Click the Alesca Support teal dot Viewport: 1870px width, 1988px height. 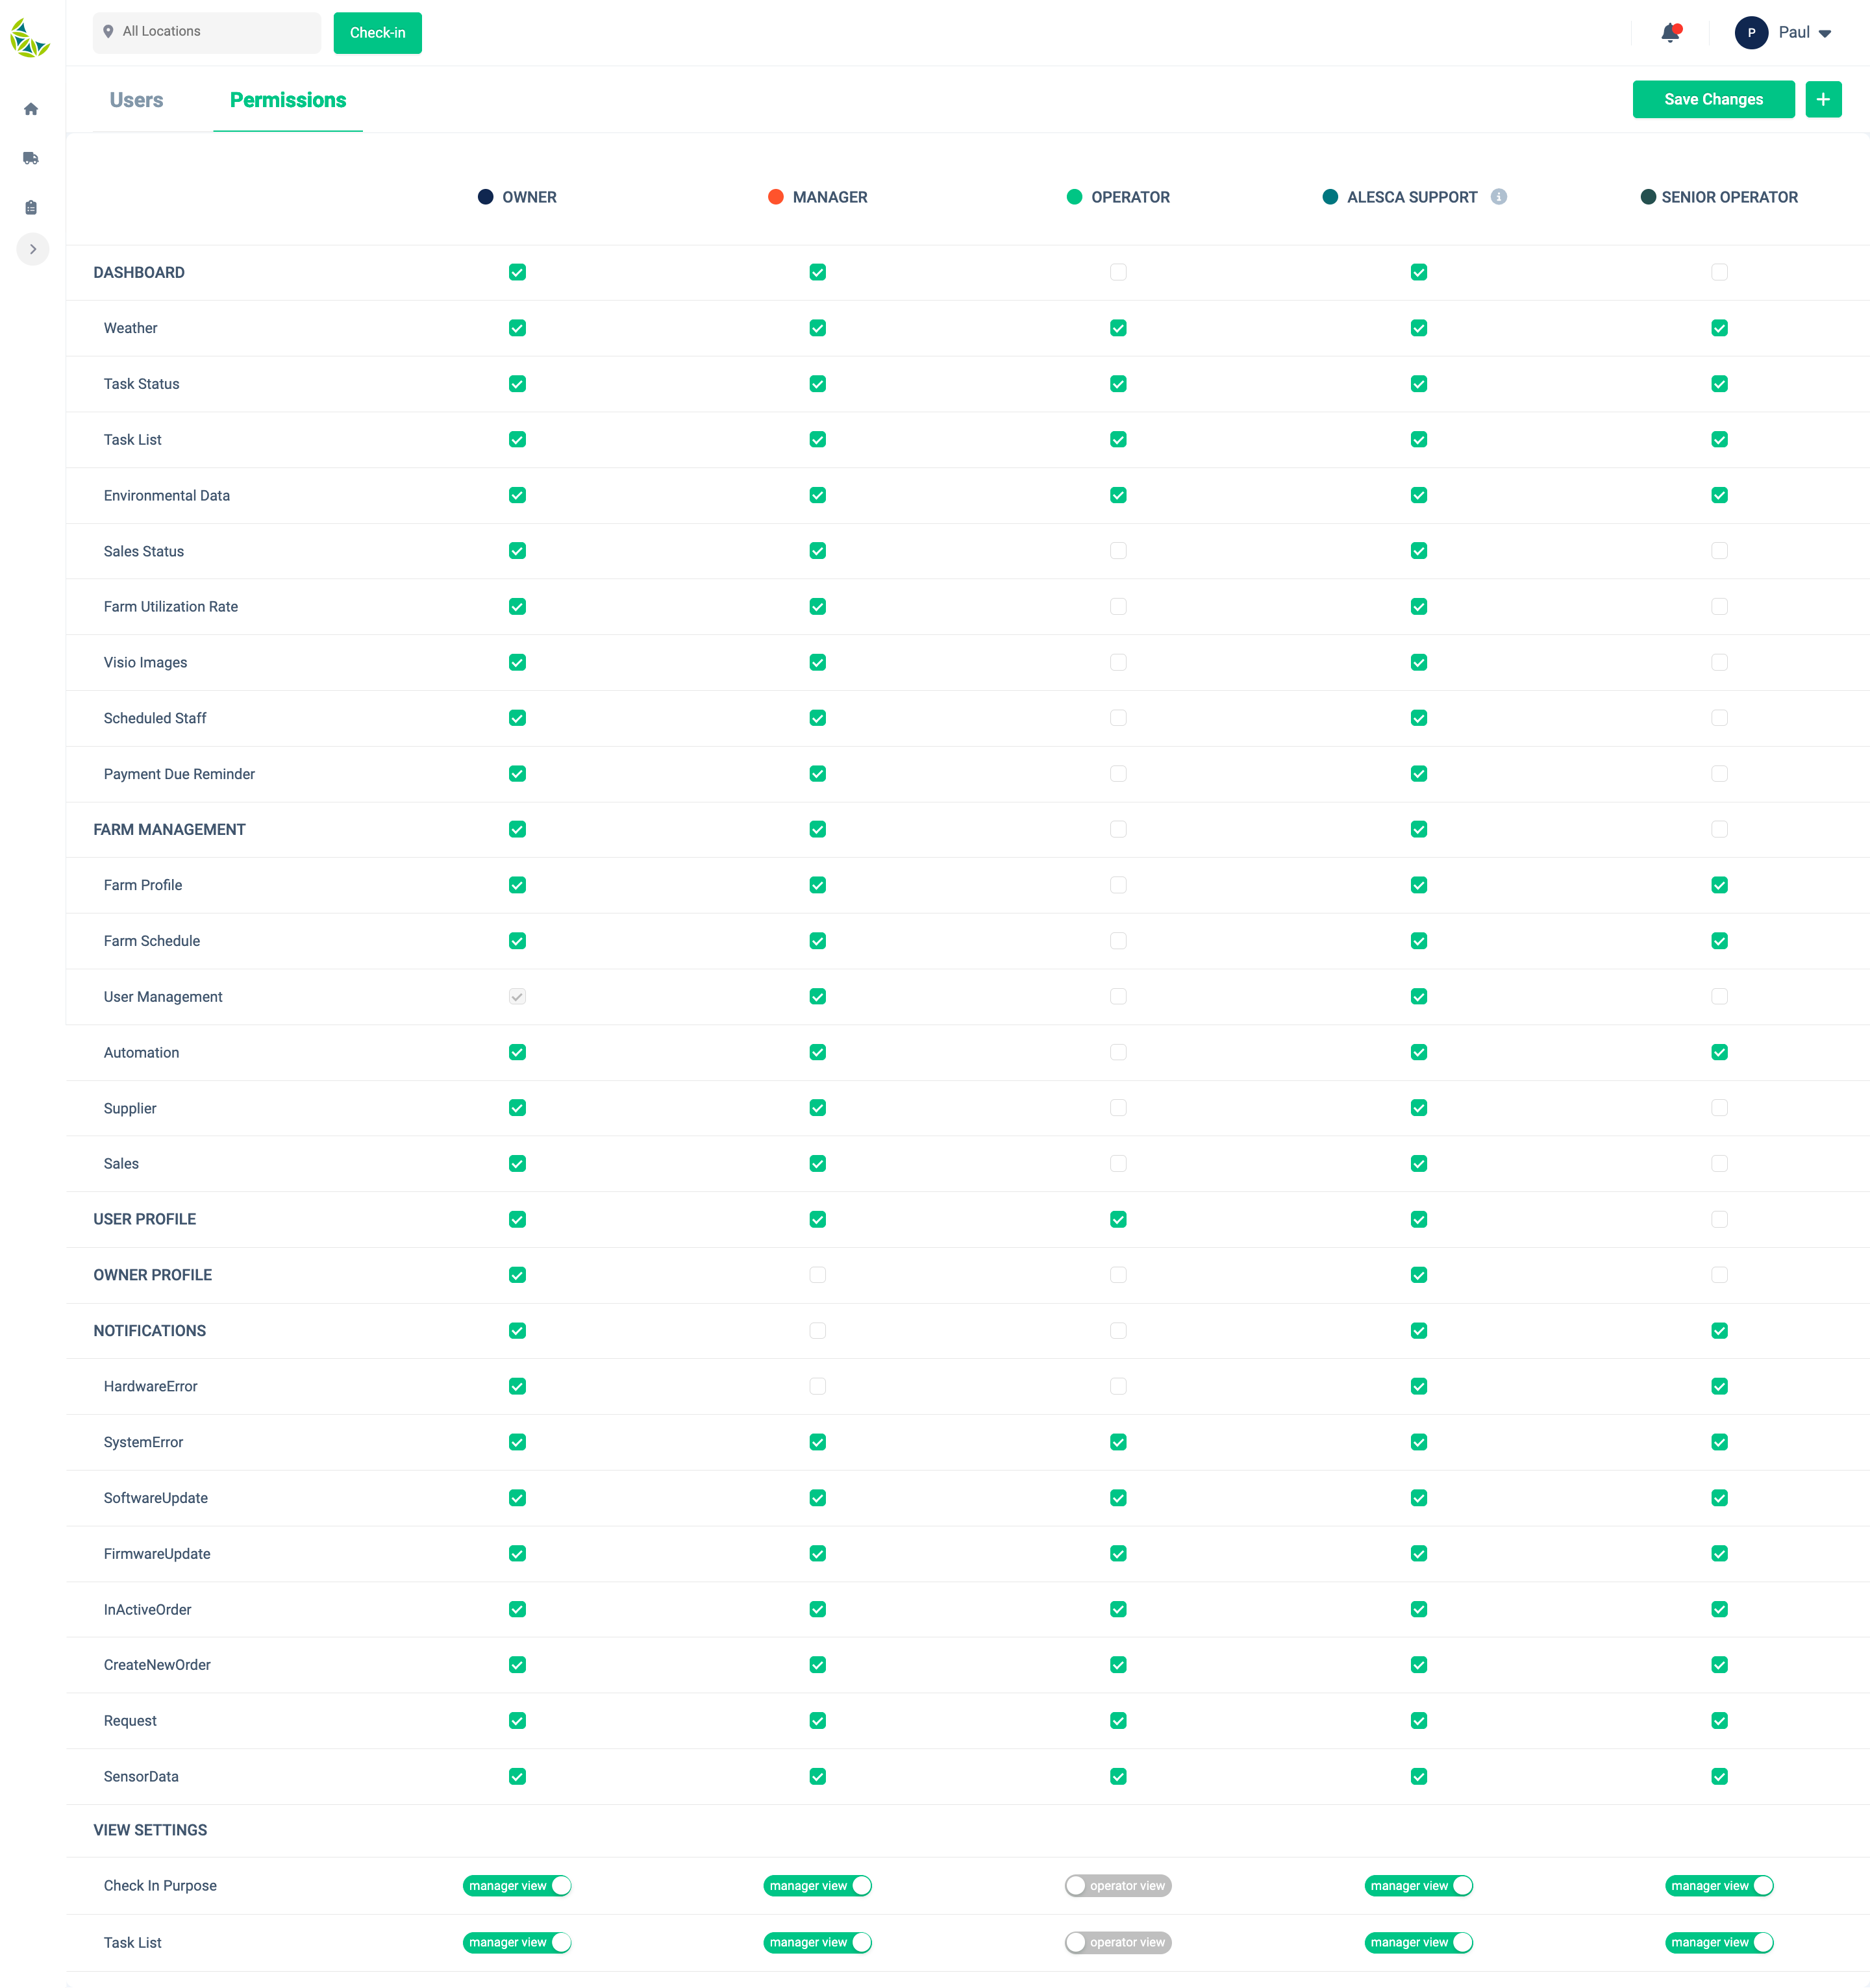(x=1330, y=197)
